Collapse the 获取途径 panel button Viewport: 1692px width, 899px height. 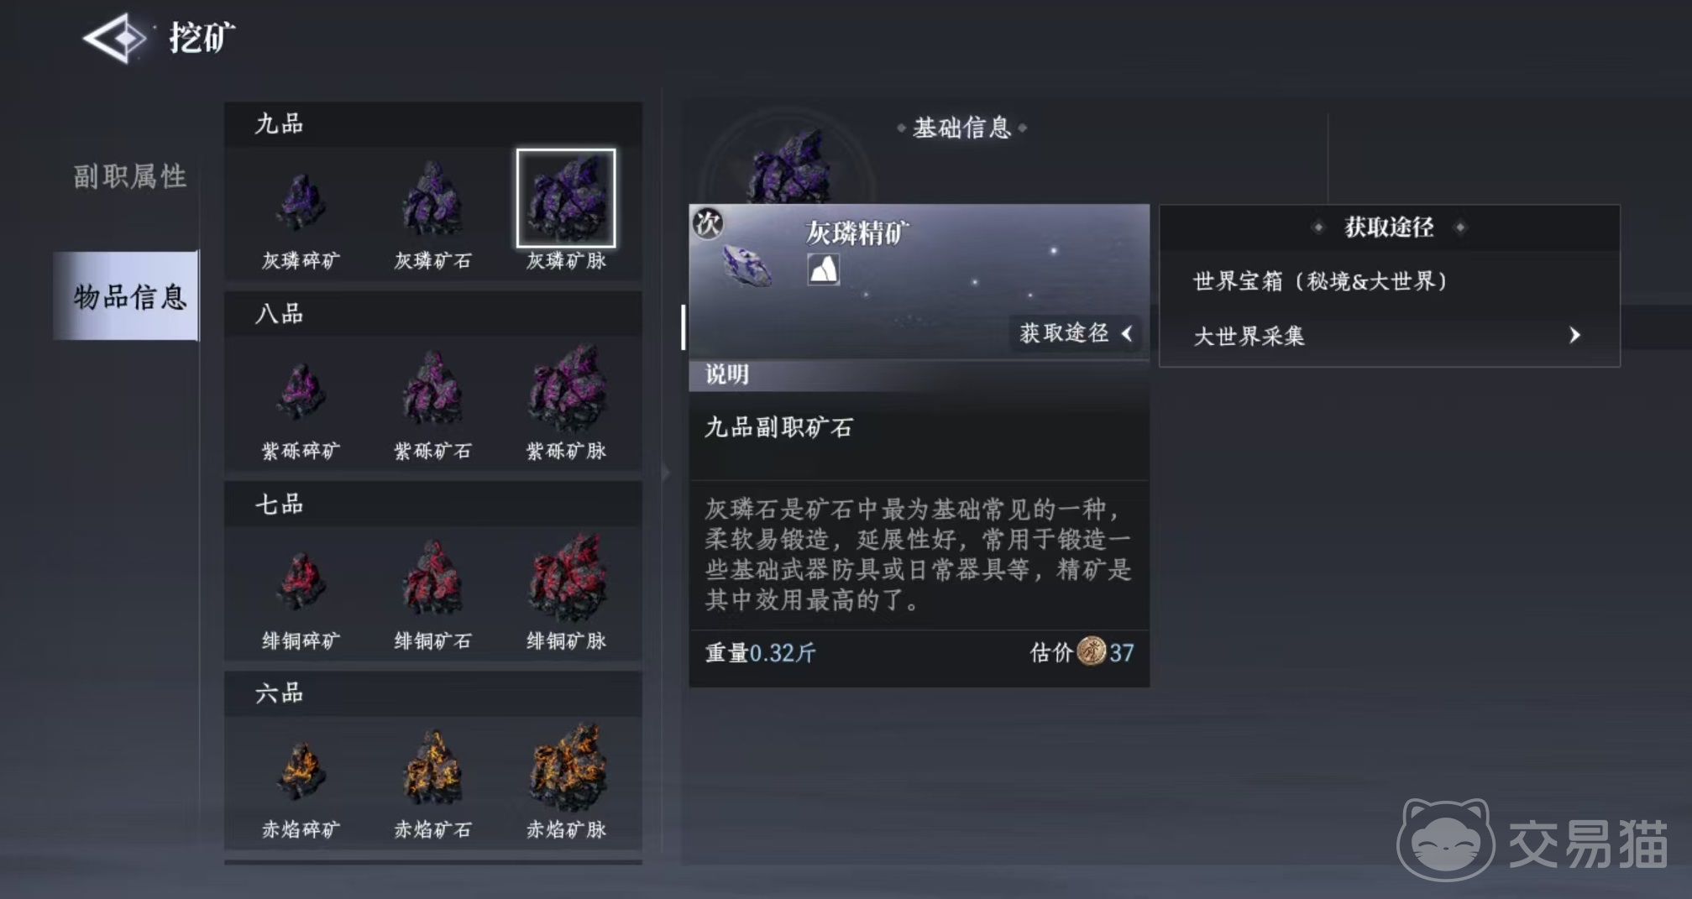[x=1076, y=333]
